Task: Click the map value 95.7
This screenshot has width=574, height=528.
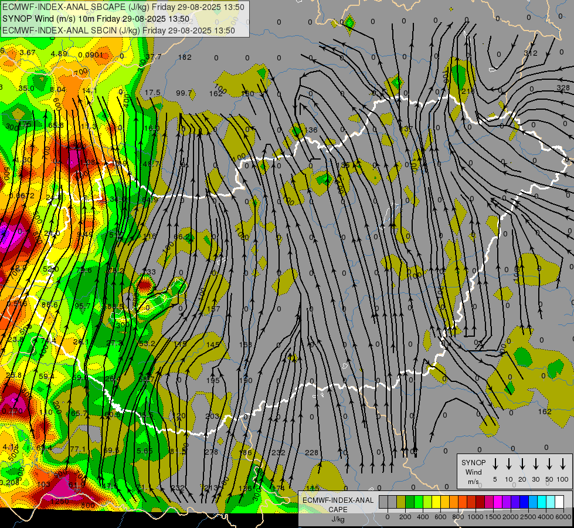Action: coord(82,306)
